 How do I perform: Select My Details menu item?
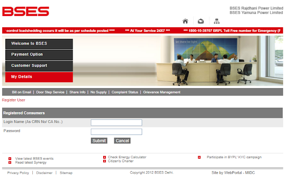39,77
